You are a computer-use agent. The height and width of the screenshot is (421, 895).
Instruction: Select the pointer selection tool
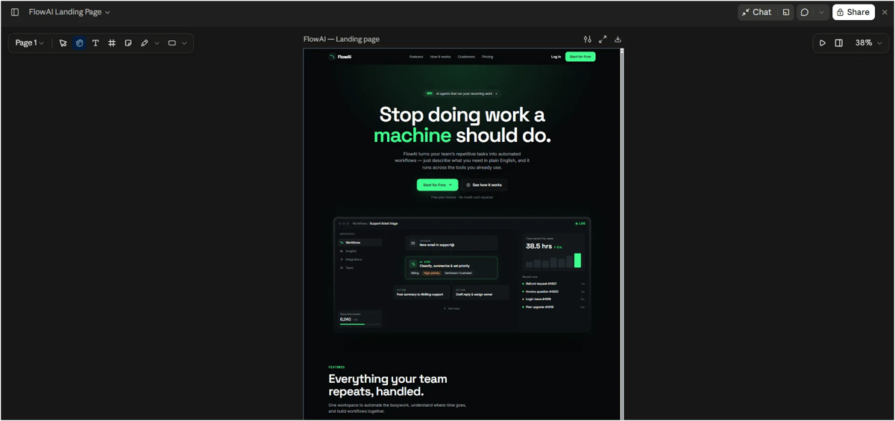(63, 43)
